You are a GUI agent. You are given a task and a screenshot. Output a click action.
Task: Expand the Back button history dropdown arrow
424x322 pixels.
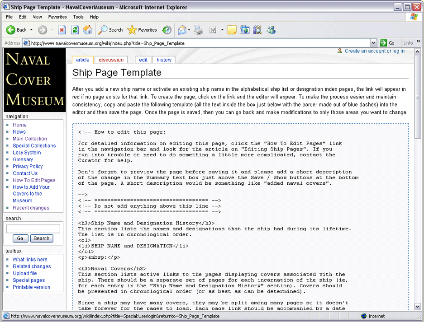[x=31, y=30]
